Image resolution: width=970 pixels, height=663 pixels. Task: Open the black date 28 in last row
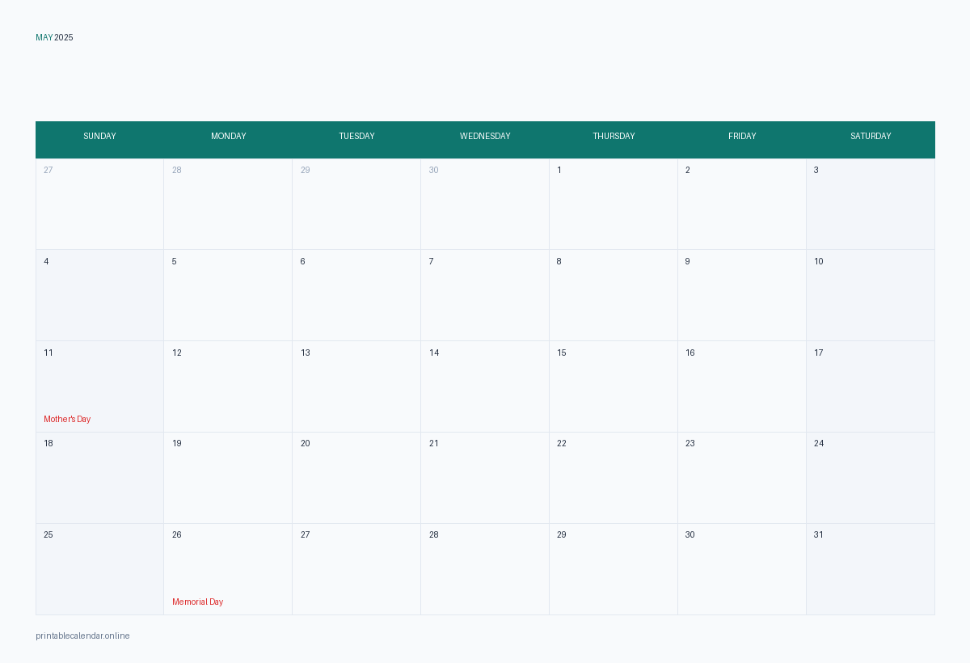click(x=434, y=535)
